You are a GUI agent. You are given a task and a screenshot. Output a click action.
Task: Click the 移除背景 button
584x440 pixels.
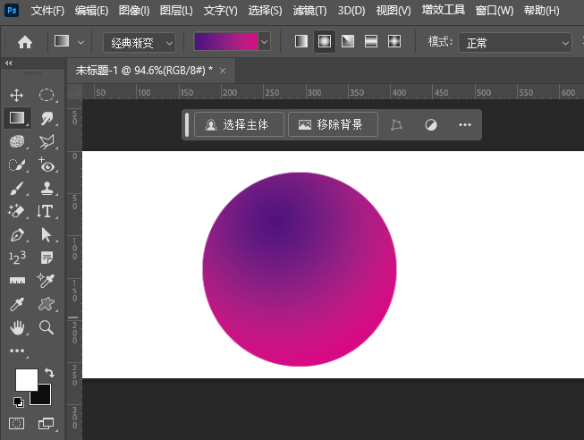[334, 125]
